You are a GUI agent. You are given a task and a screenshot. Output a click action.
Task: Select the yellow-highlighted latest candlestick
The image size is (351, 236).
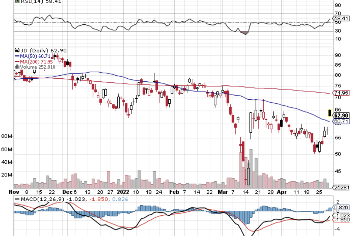tap(329, 112)
